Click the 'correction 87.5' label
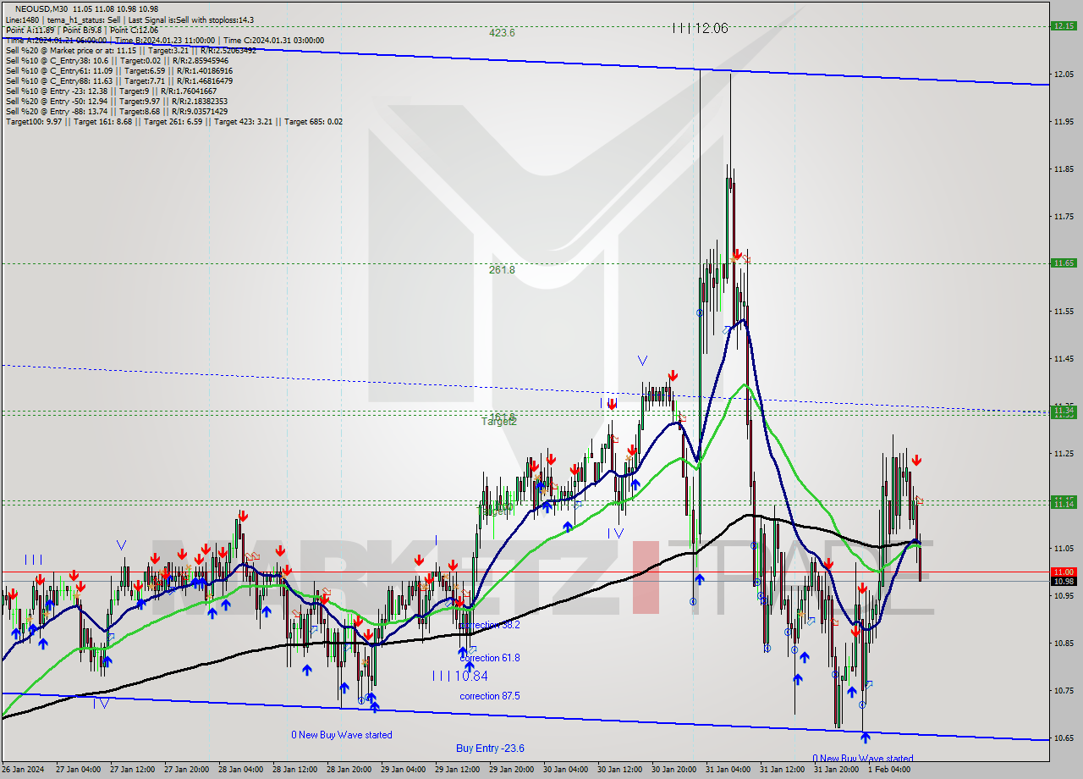 pos(490,696)
